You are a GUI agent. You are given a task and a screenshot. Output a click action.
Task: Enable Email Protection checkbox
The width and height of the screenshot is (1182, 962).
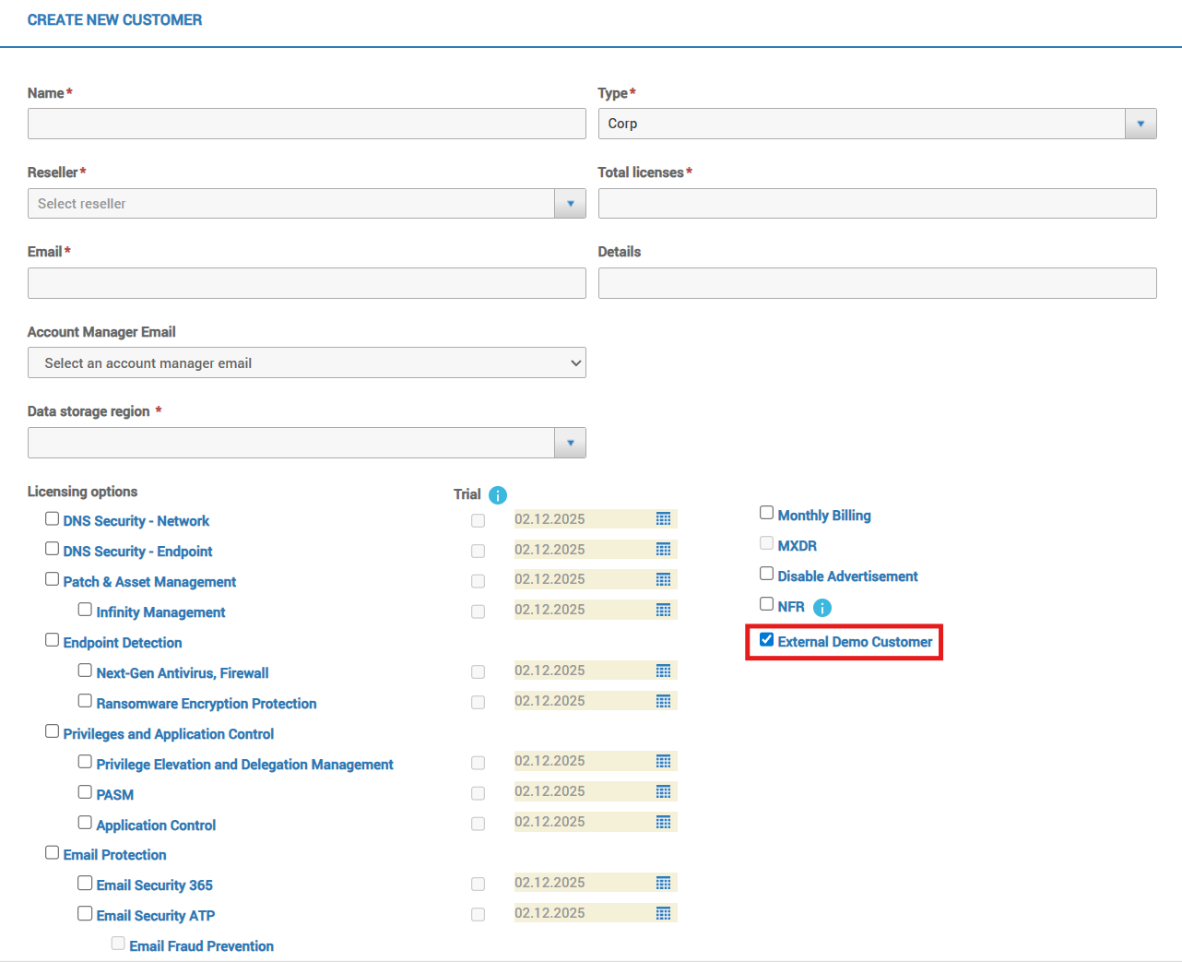coord(53,852)
